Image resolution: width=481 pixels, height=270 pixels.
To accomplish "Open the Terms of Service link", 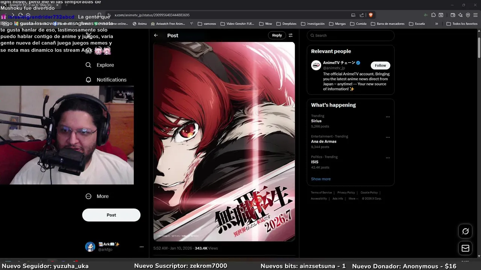I will 321,193.
